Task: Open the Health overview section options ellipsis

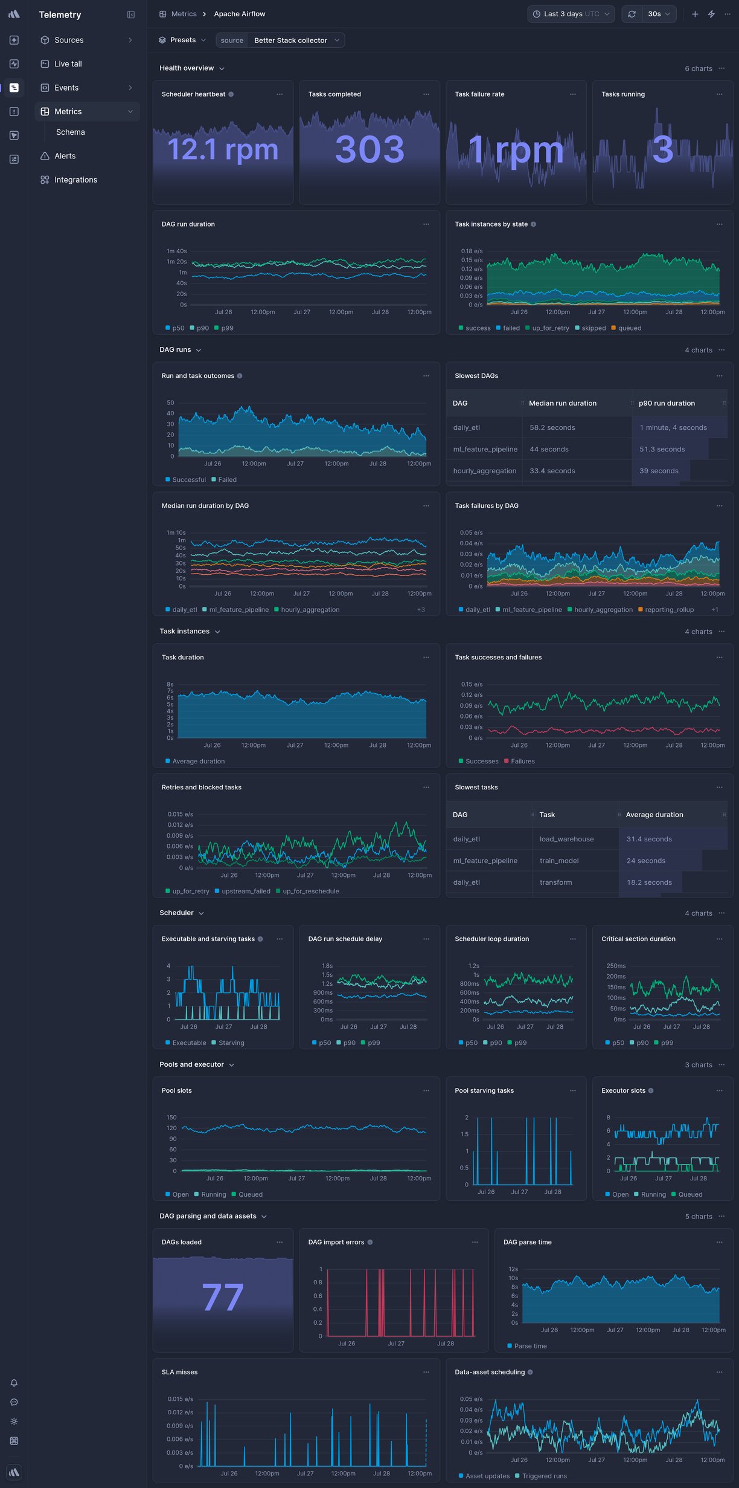Action: tap(721, 68)
